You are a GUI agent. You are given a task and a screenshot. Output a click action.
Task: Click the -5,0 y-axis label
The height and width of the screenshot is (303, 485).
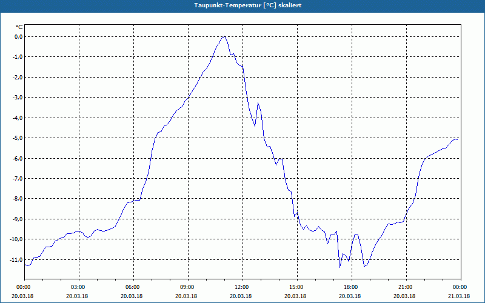[x=18, y=138]
